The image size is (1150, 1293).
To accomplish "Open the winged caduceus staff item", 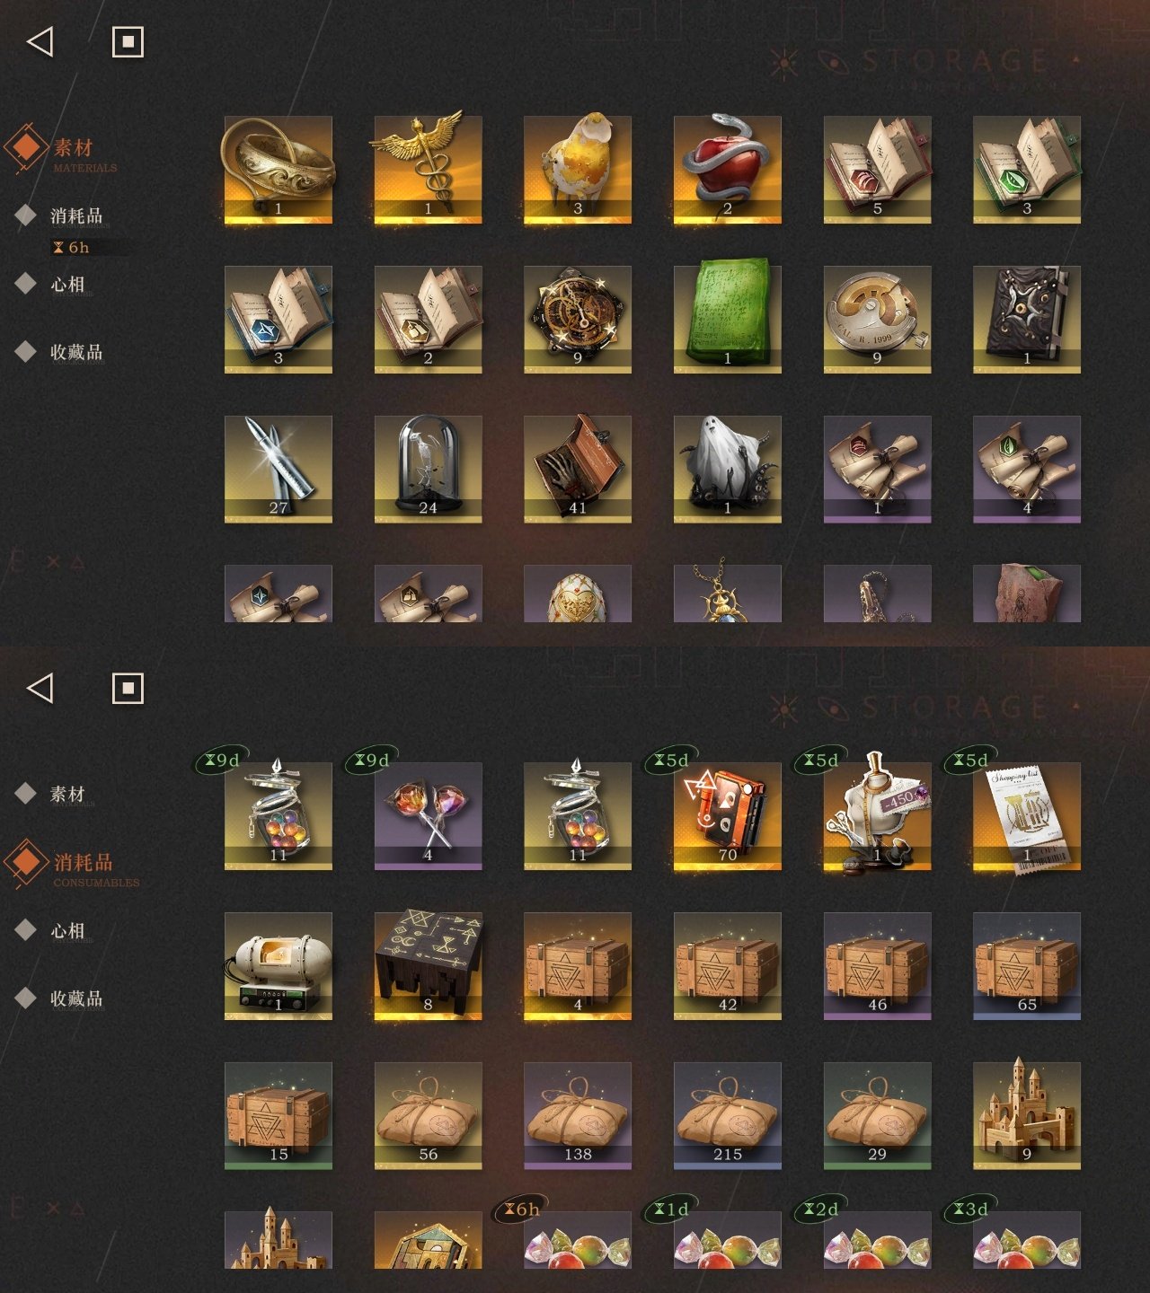I will click(428, 170).
